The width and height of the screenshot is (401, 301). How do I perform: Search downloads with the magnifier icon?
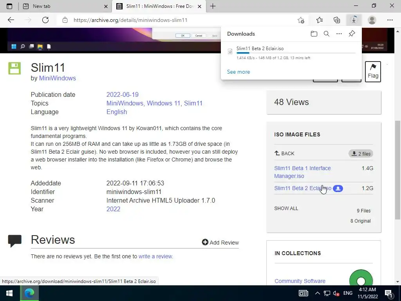tap(327, 34)
